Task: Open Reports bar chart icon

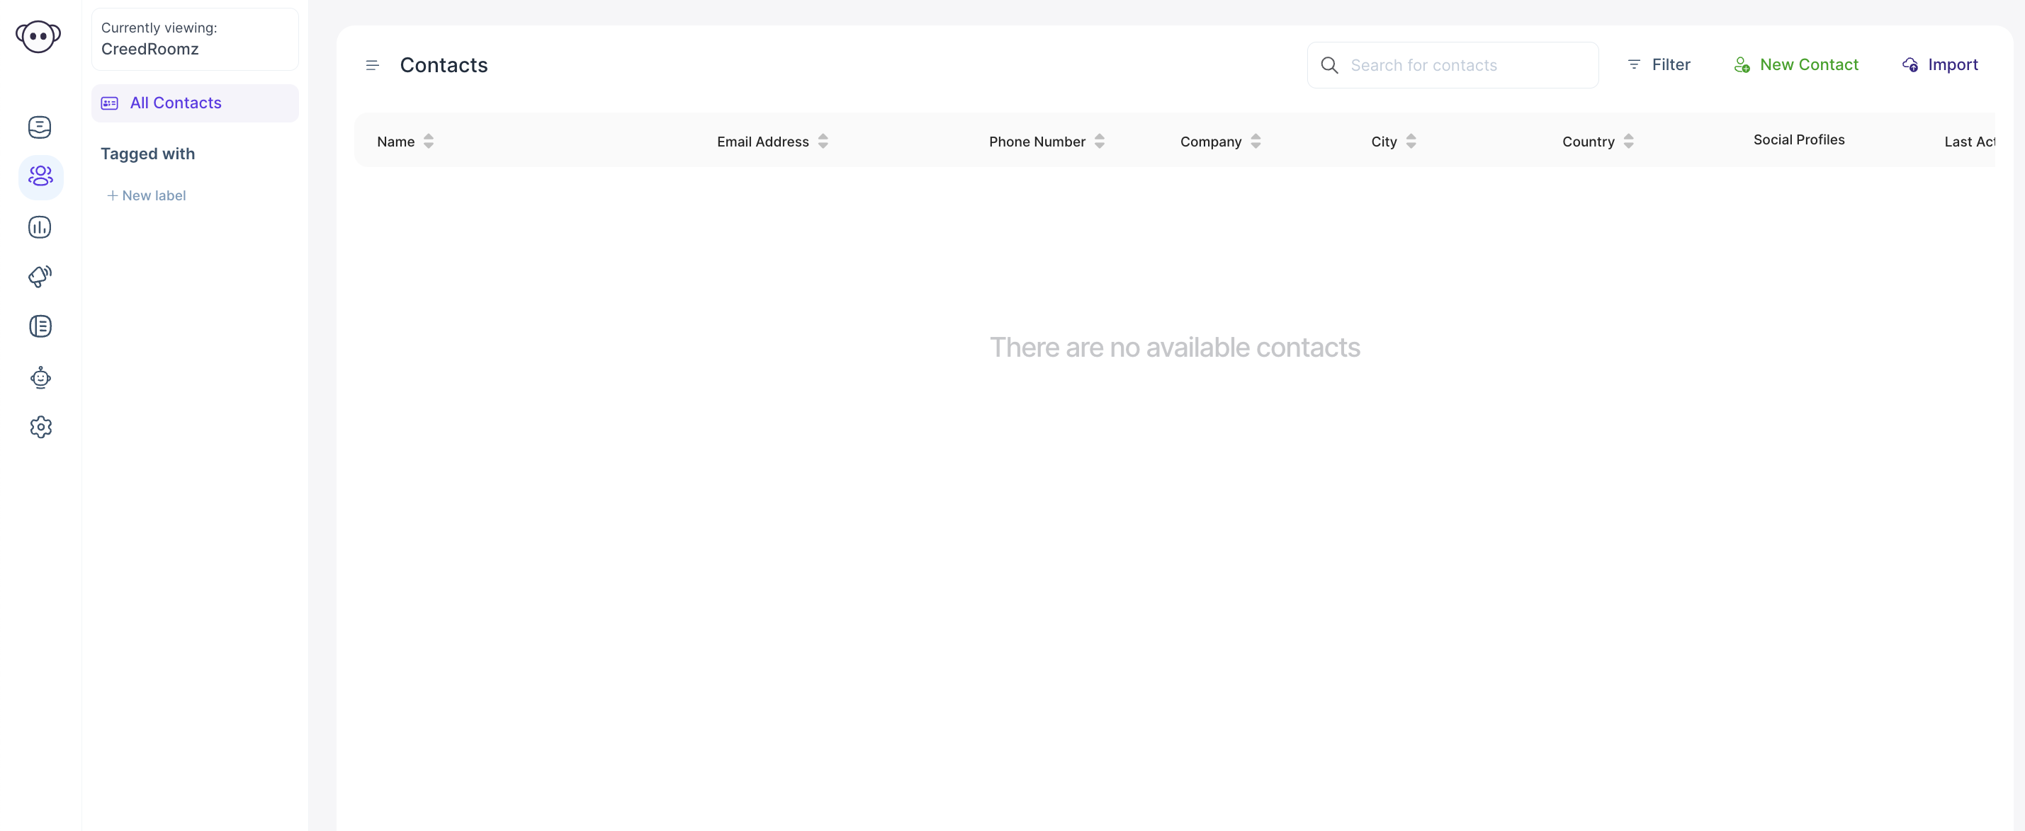Action: pos(40,227)
